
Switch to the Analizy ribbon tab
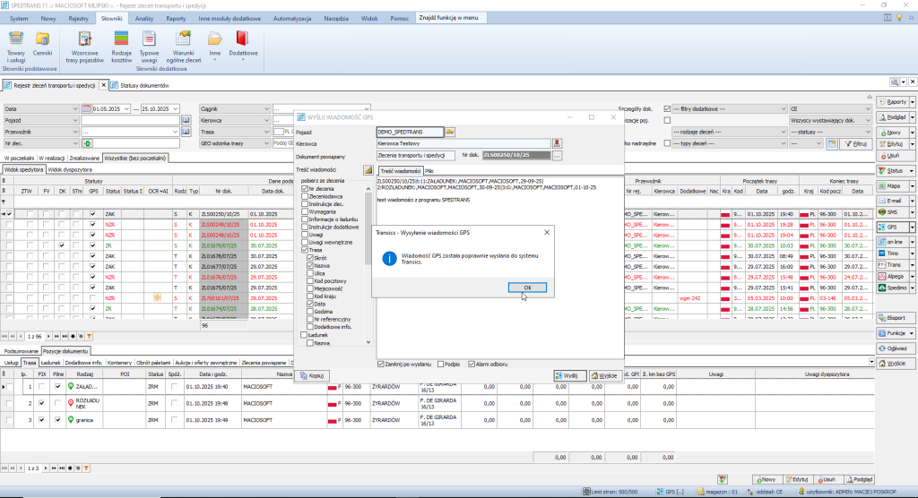pos(144,18)
